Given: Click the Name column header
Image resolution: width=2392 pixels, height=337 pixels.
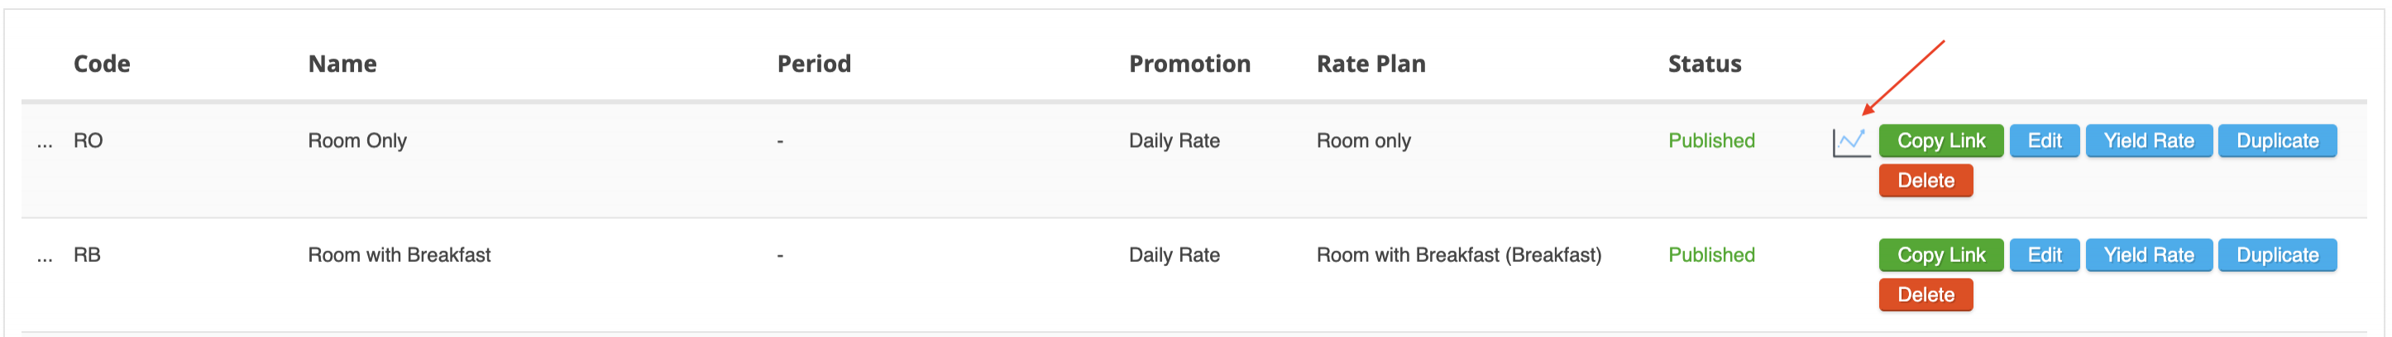Looking at the screenshot, I should (x=342, y=64).
